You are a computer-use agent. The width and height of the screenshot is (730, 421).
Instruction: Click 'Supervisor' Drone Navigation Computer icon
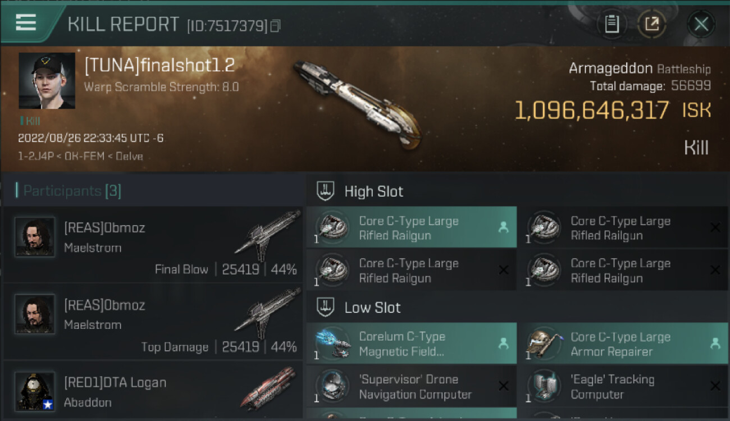[x=332, y=386]
